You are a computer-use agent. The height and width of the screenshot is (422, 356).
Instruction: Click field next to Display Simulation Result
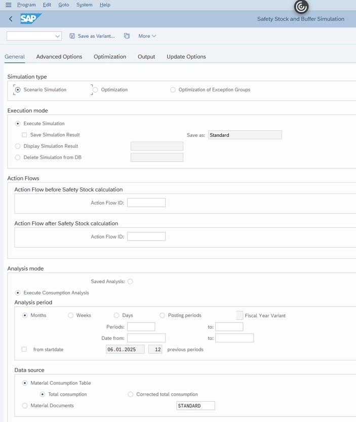point(157,146)
